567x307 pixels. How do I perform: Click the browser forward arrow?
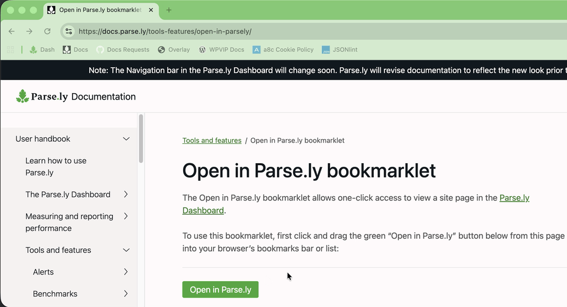click(x=29, y=31)
